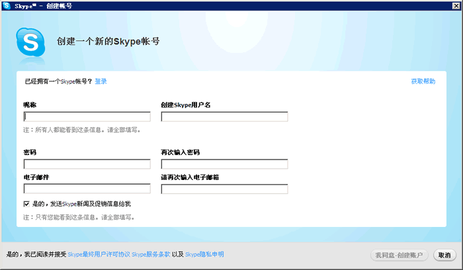Click the 登录 sign-in link
This screenshot has height=270, width=463.
tap(101, 81)
